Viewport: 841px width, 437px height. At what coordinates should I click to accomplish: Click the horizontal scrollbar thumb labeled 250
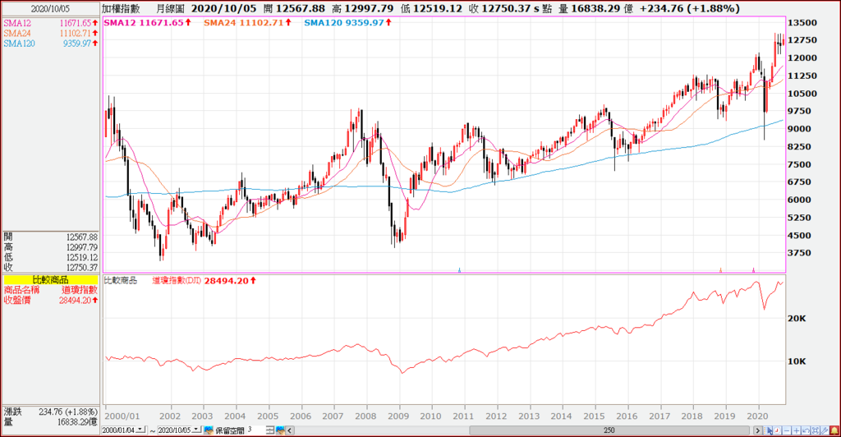pyautogui.click(x=609, y=430)
